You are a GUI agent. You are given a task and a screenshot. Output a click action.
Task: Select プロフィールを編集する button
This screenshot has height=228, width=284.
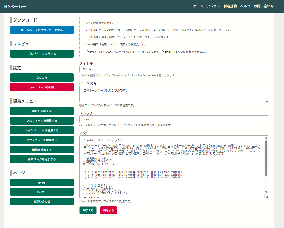pyautogui.click(x=42, y=121)
